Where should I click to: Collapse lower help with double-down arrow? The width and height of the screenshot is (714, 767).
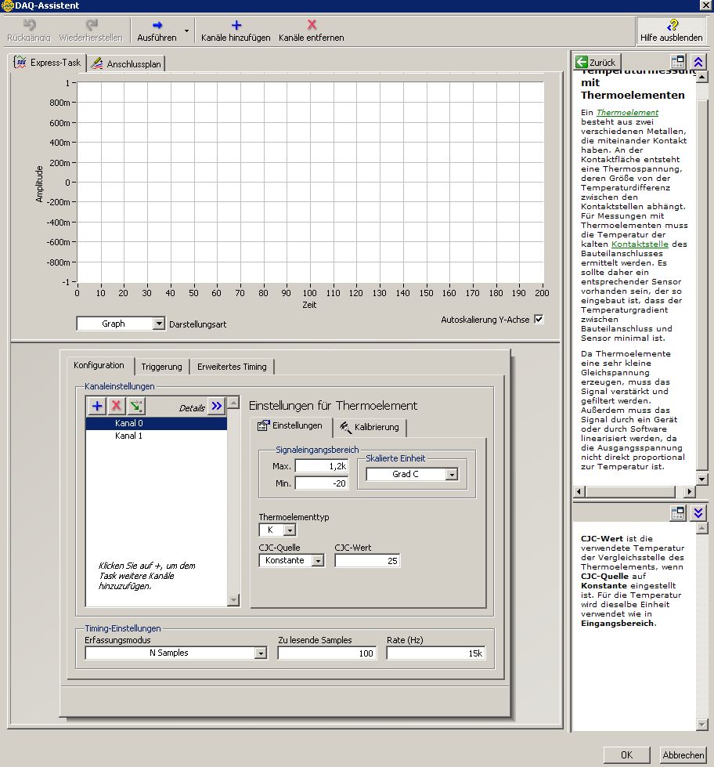coord(698,512)
